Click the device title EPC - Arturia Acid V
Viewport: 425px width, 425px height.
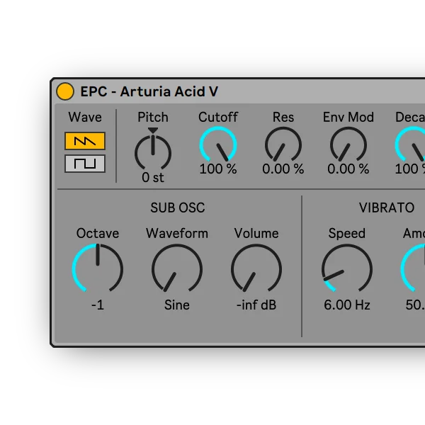149,91
